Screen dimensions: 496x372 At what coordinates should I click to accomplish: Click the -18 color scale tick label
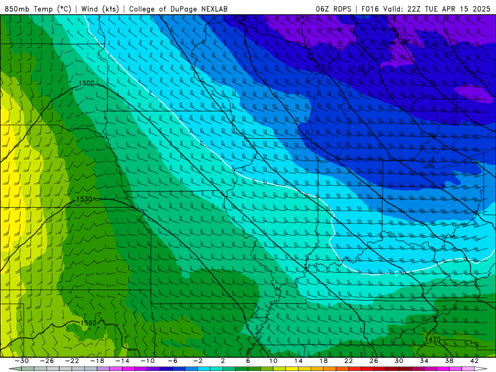[x=97, y=361]
